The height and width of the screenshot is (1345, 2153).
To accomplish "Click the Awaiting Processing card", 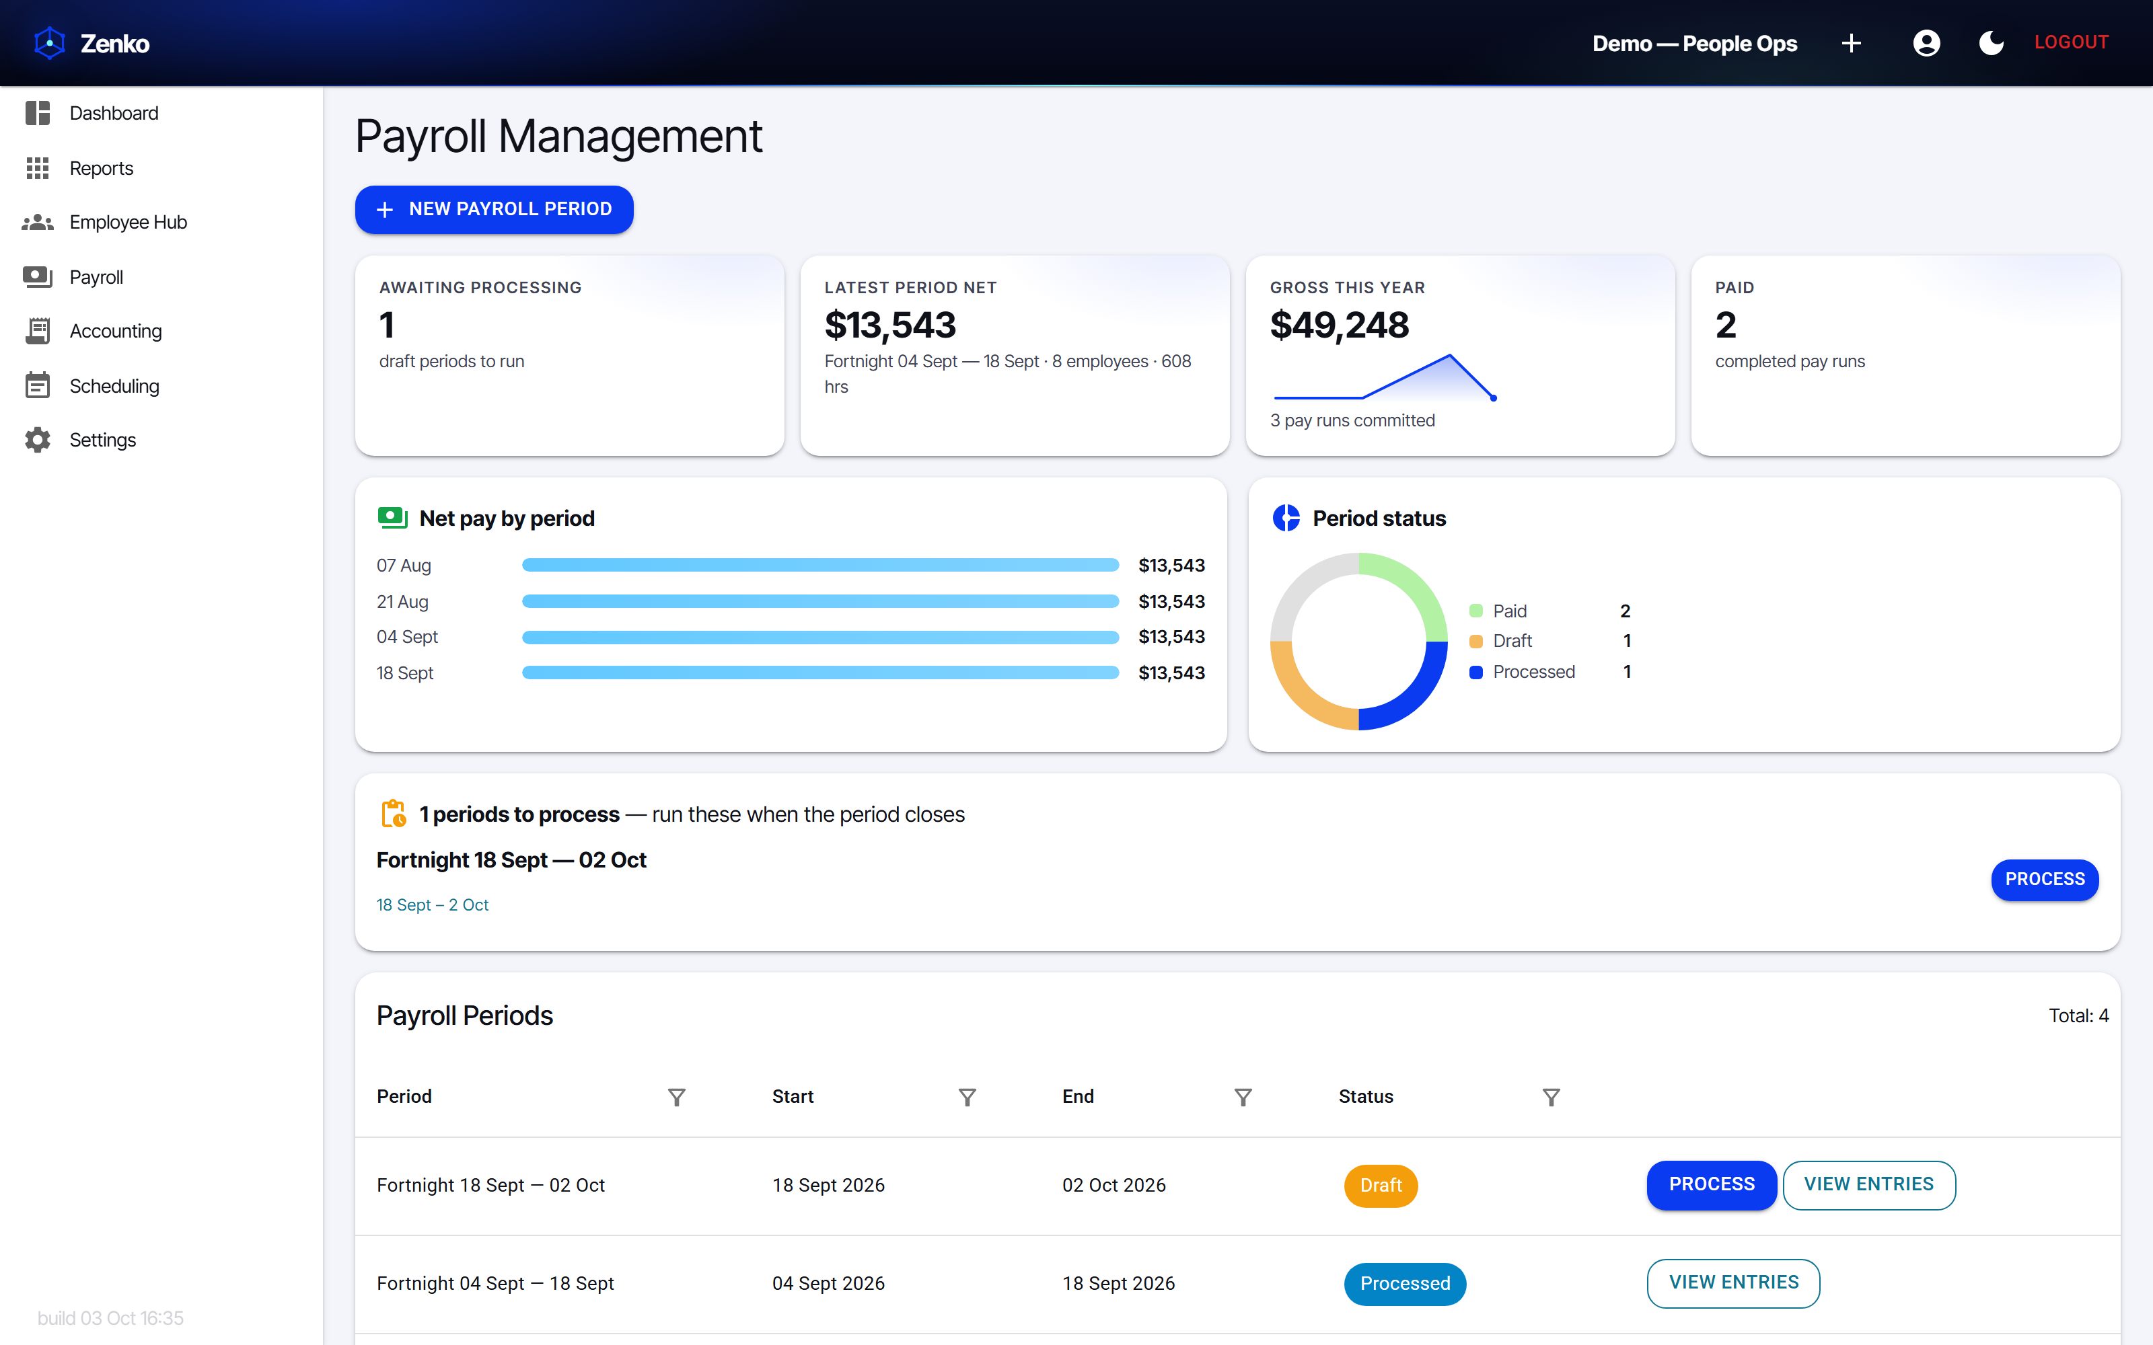I will pyautogui.click(x=569, y=356).
